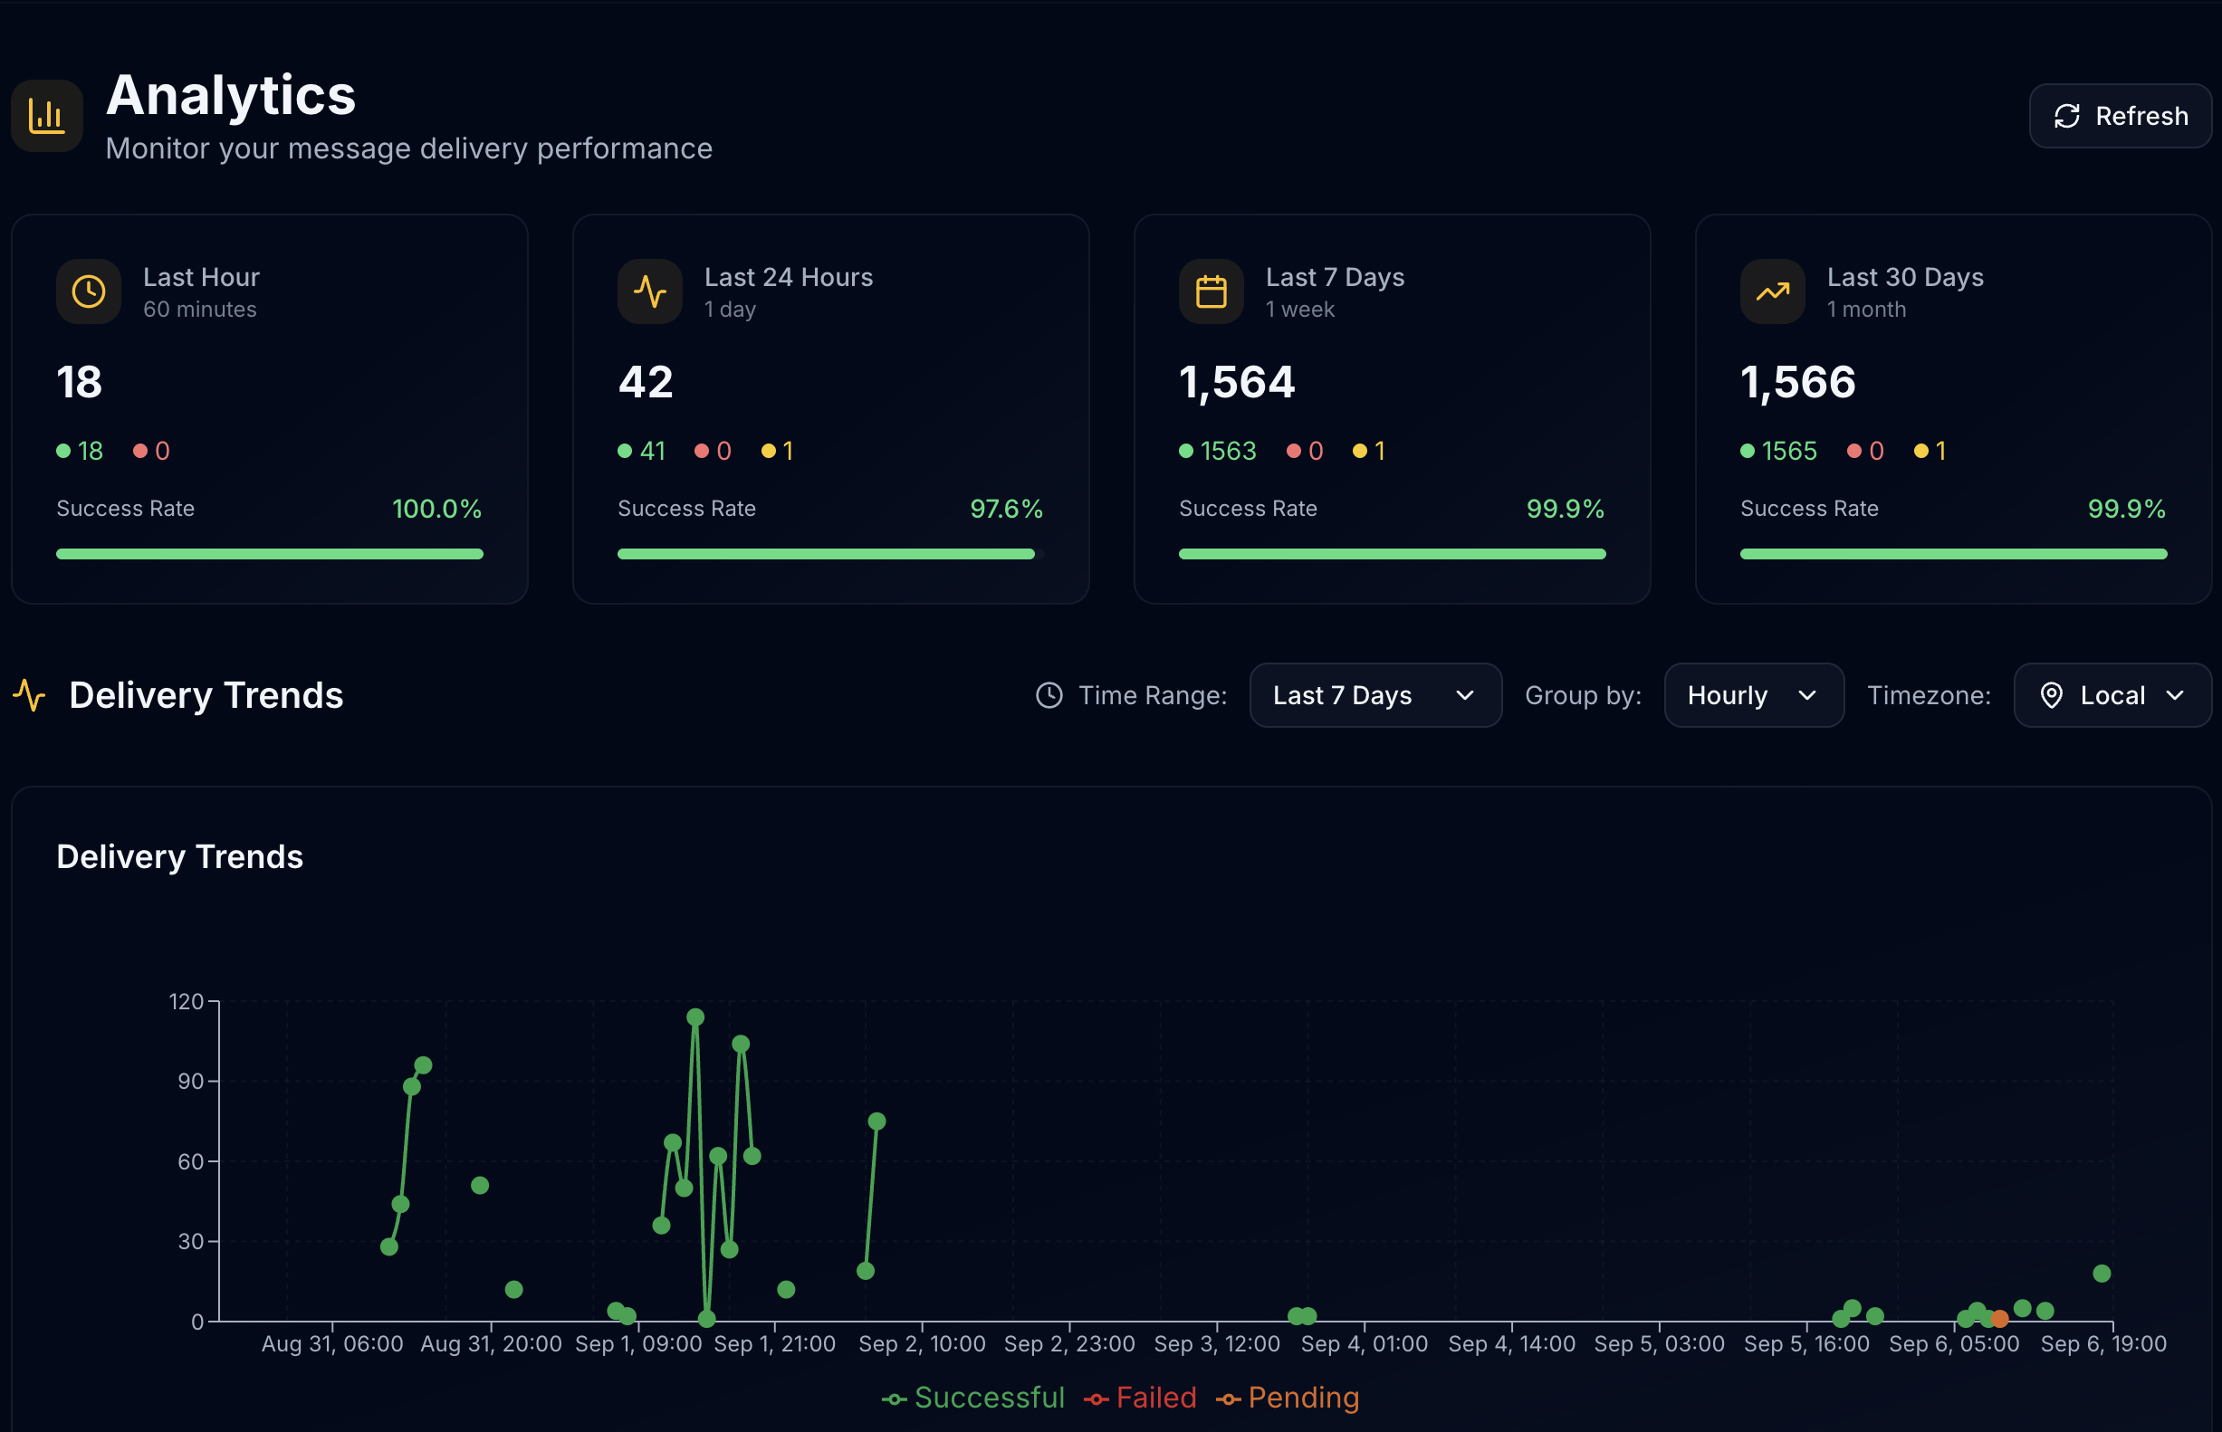Click the pulse icon beside Delivery Trends heading
The width and height of the screenshot is (2222, 1432).
click(x=29, y=695)
